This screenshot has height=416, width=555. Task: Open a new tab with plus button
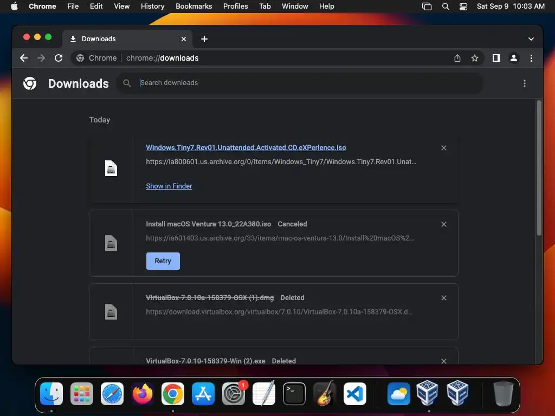(204, 39)
